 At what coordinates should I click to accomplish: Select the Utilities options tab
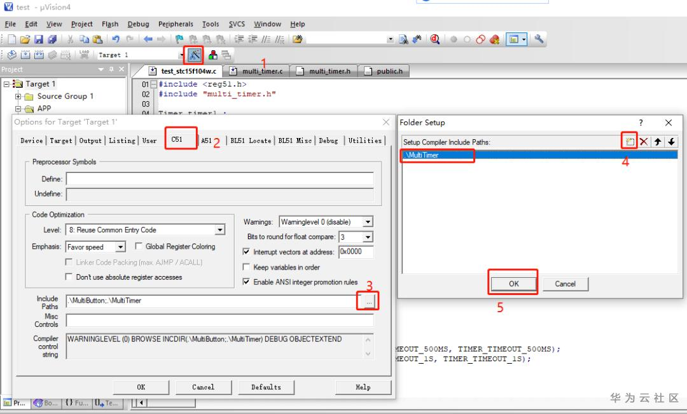point(365,141)
